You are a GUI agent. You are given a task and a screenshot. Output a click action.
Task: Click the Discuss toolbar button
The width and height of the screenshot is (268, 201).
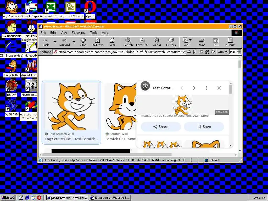click(230, 42)
